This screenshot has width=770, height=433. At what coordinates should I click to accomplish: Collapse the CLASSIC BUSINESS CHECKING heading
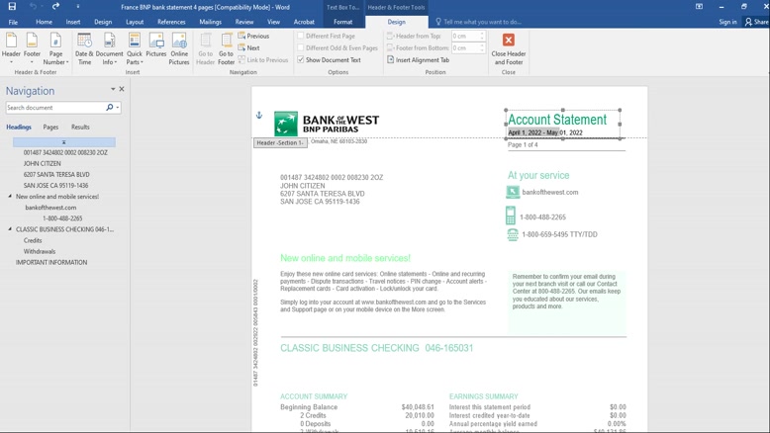10,229
